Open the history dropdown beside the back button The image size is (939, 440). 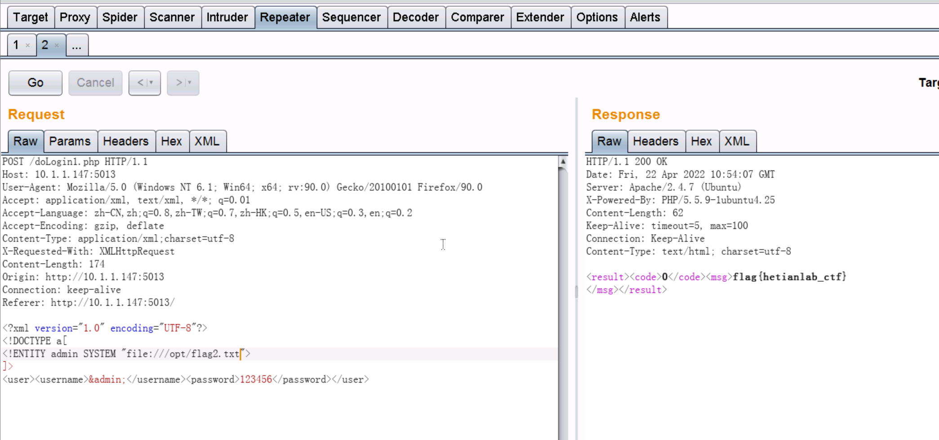point(151,83)
